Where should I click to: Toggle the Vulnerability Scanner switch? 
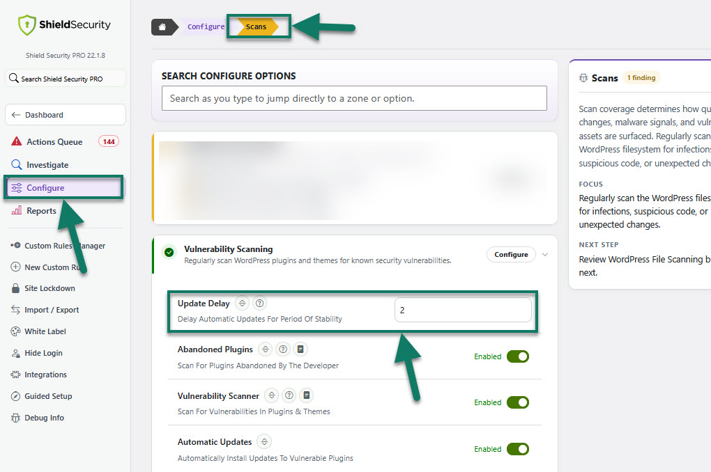518,402
